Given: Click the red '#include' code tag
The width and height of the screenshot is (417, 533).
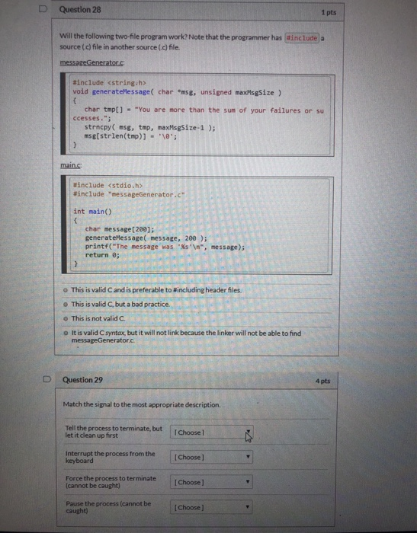Looking at the screenshot, I should 302,38.
